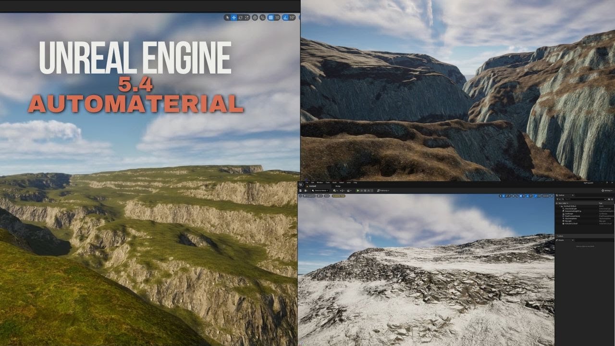The width and height of the screenshot is (615, 346).
Task: Collapse the level root row in Outliner
Action: [x=560, y=206]
